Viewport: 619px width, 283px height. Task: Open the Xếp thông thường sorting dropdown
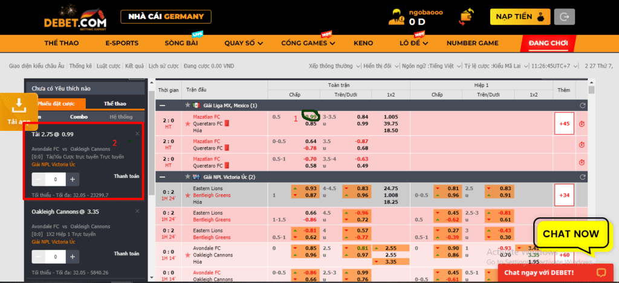[x=335, y=66]
